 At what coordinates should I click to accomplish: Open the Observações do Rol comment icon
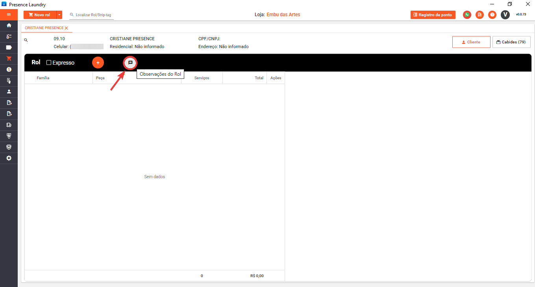130,63
